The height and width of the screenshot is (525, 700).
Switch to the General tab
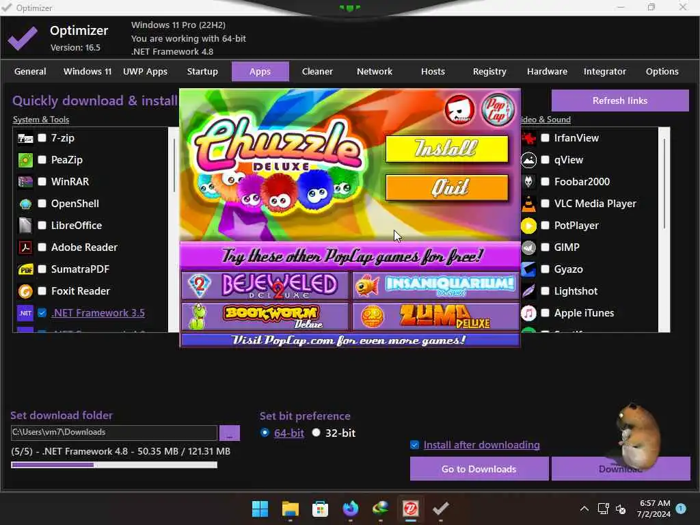click(30, 71)
